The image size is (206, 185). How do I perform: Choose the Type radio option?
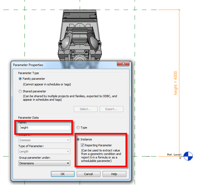click(x=78, y=127)
